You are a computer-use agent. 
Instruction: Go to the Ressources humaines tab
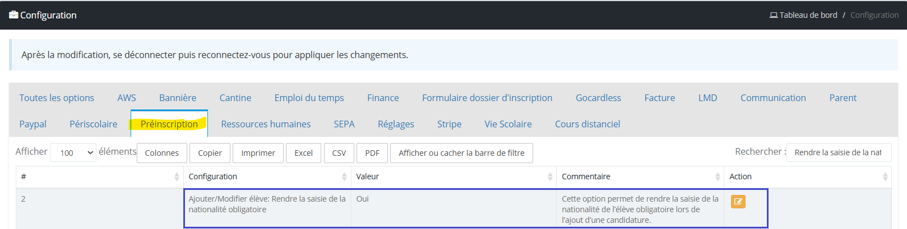(x=266, y=124)
